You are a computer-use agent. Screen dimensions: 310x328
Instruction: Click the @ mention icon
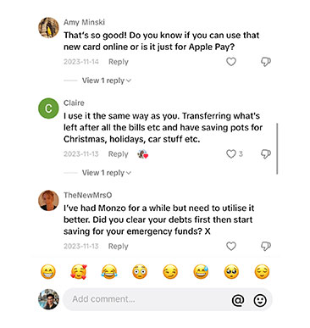238,300
